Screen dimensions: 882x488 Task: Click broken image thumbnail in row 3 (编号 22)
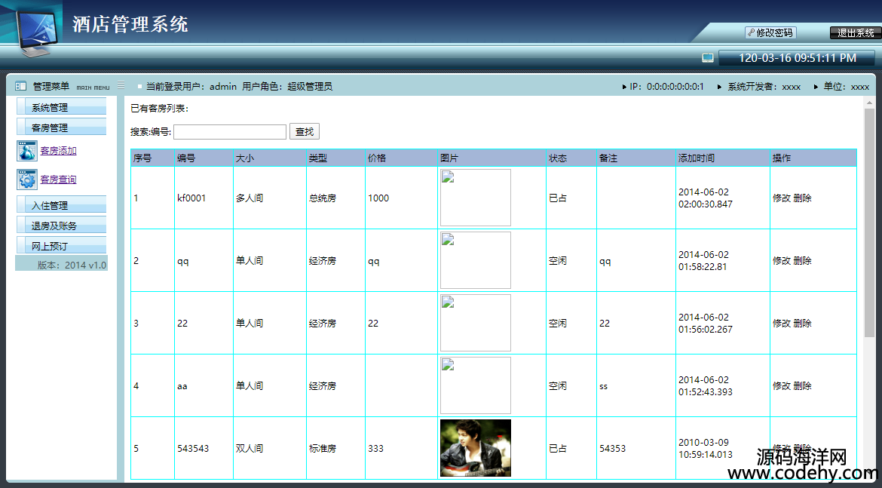click(476, 323)
